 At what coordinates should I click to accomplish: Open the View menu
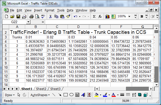(28, 10)
